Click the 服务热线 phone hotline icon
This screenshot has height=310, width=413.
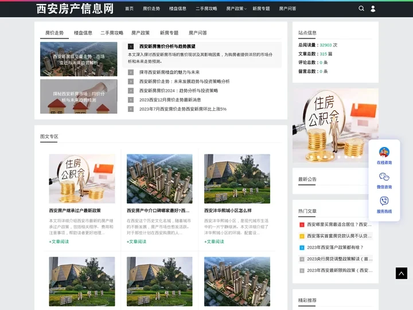(x=384, y=201)
